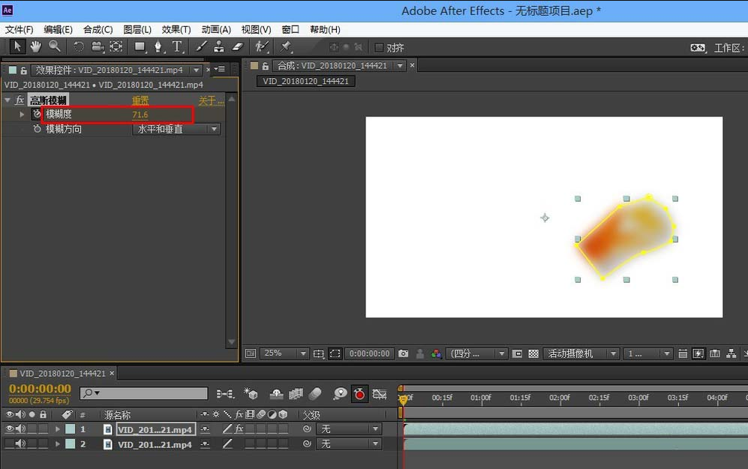Open the Graph Editor in timeline

coord(380,393)
